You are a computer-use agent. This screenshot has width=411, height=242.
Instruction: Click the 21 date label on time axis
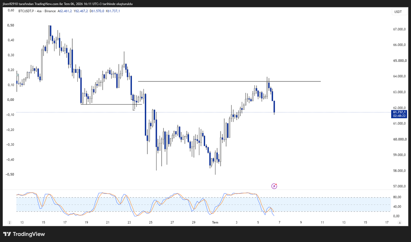click(x=108, y=223)
